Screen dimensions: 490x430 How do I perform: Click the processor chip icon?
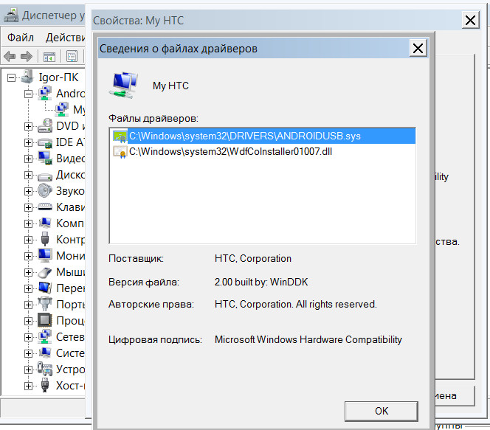tap(45, 320)
